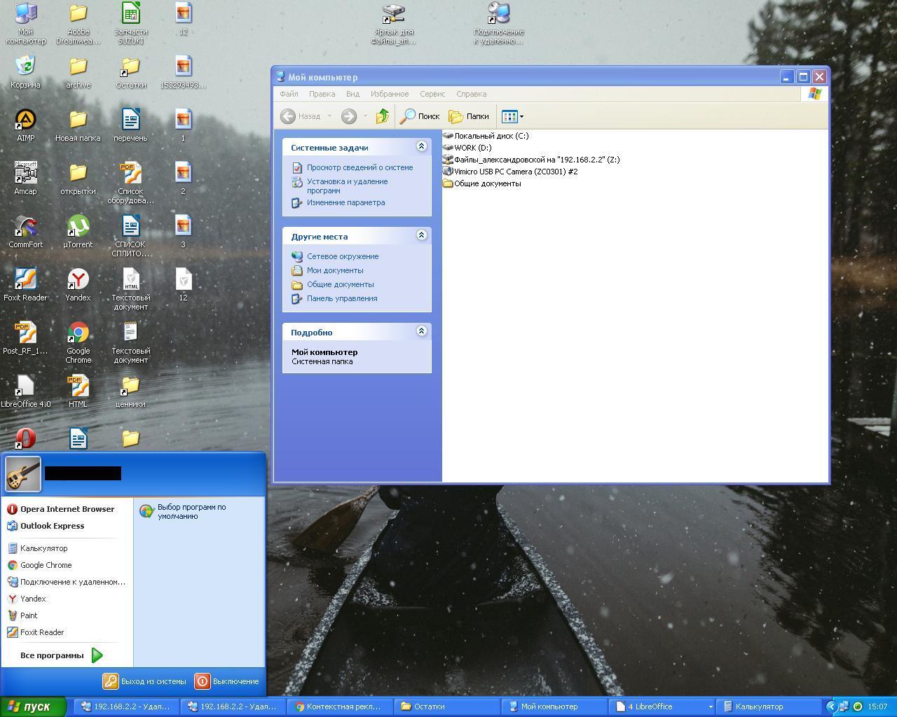Image resolution: width=897 pixels, height=717 pixels.
Task: Select the Корзина recycle bin icon
Action: pyautogui.click(x=25, y=68)
